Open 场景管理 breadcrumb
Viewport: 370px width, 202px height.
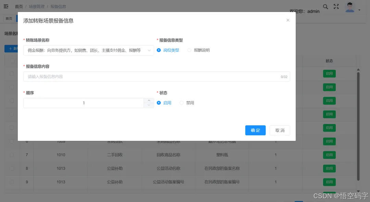point(37,7)
